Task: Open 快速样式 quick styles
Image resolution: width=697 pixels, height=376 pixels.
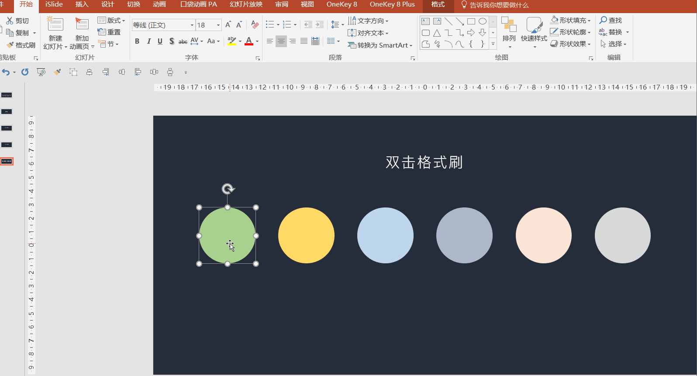Action: 534,33
